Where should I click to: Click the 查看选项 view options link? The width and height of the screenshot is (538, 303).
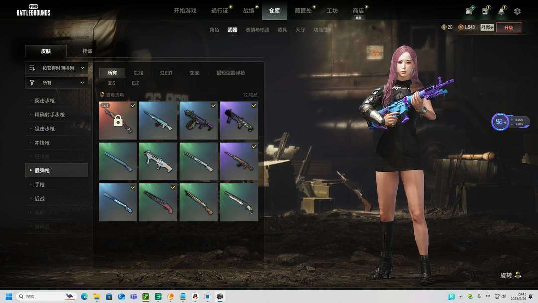click(115, 95)
